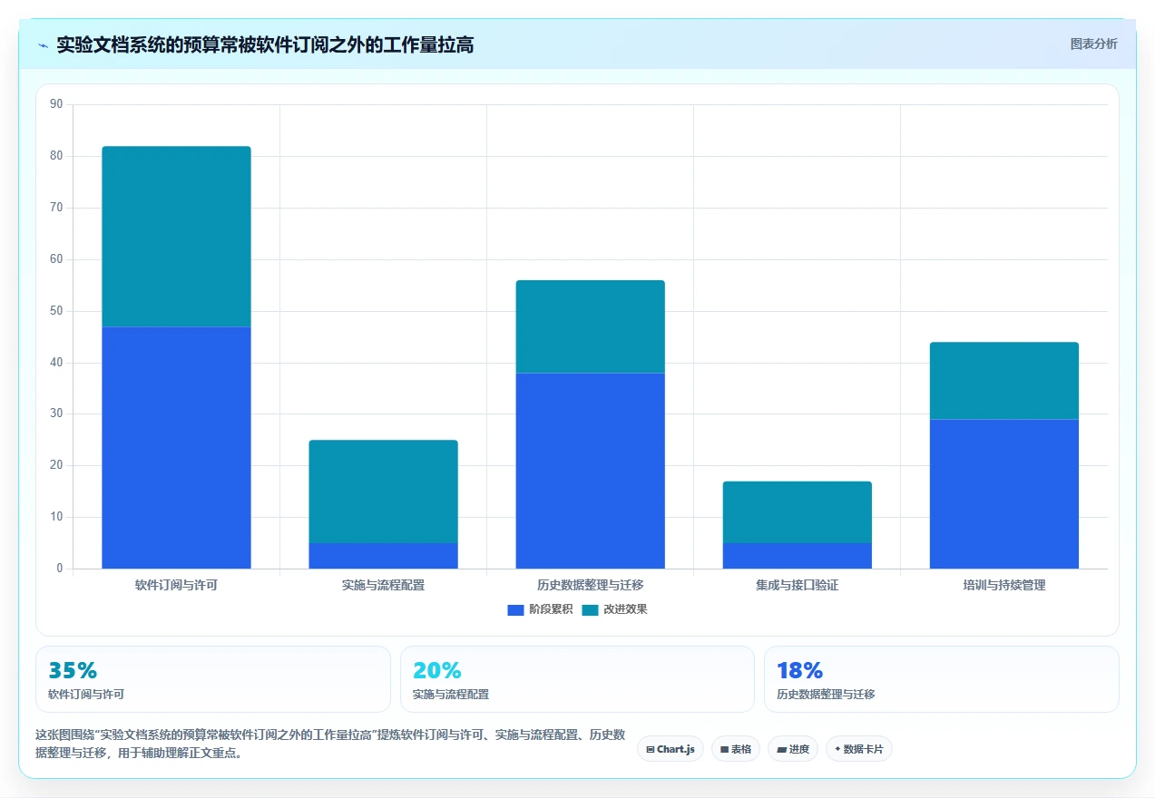The image size is (1155, 798).
Task: Click the 历史数据整理与迁移 x-axis label
Action: tap(590, 585)
